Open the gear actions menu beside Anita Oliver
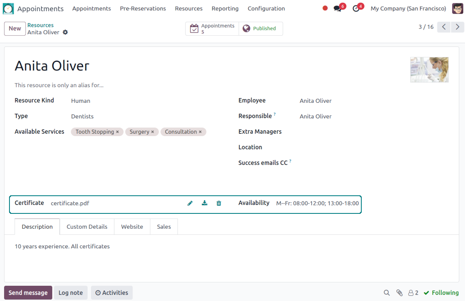The image size is (465, 301). coord(65,32)
